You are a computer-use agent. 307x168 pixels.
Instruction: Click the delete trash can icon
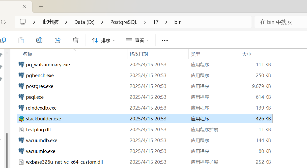[x=76, y=40]
